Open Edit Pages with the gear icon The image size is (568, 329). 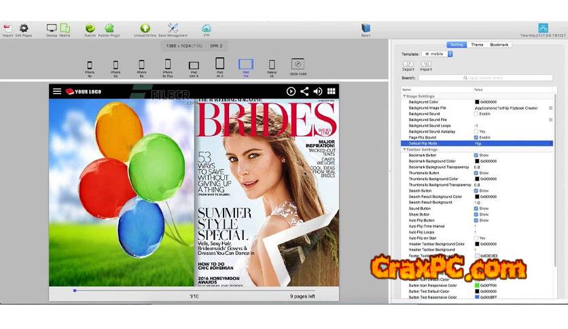pos(24,29)
